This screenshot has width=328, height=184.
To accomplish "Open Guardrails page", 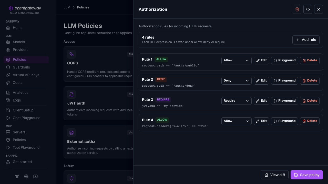I will point(26,67).
